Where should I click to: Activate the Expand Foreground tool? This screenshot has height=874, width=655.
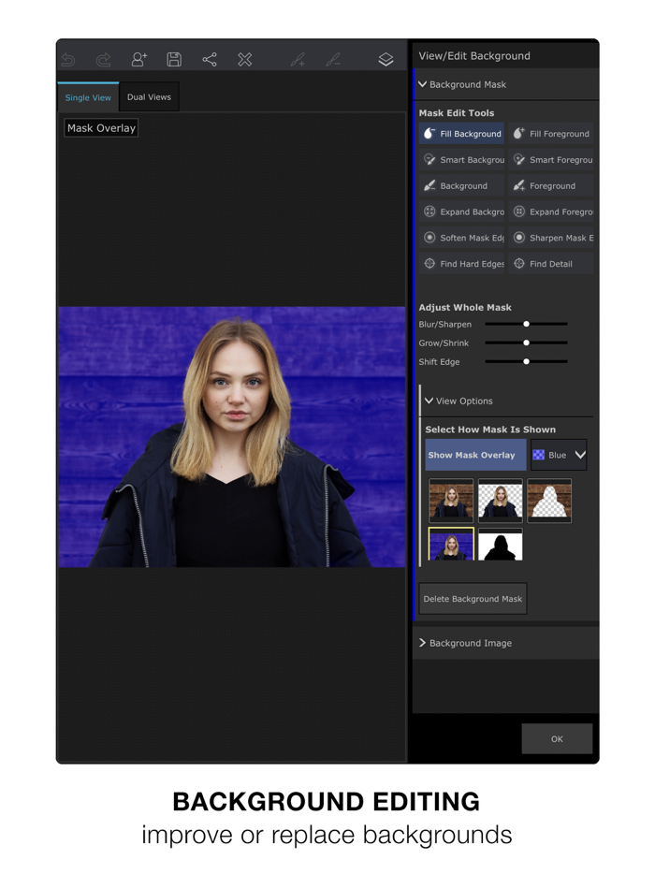551,211
